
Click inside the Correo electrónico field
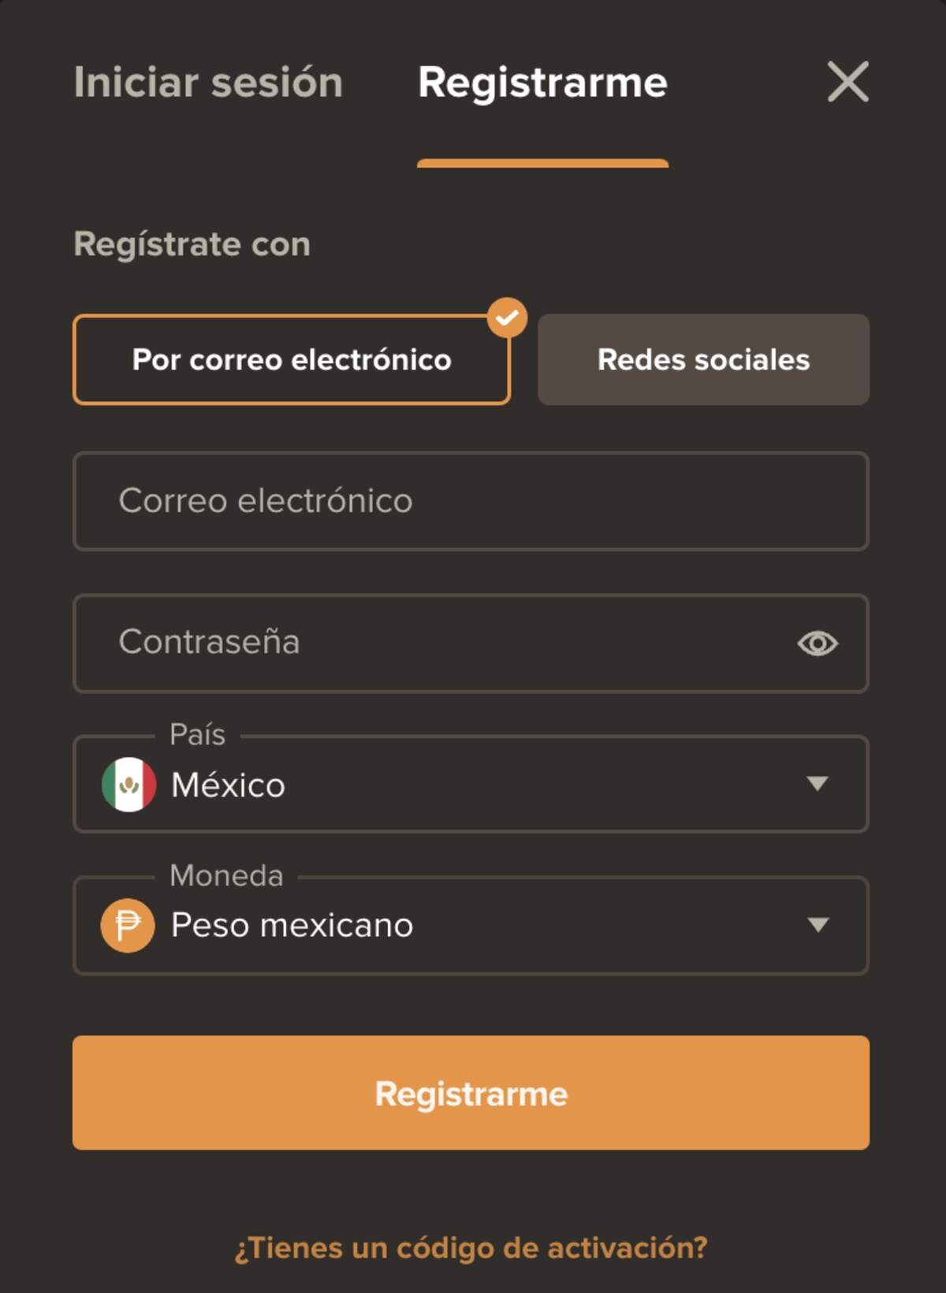point(471,502)
